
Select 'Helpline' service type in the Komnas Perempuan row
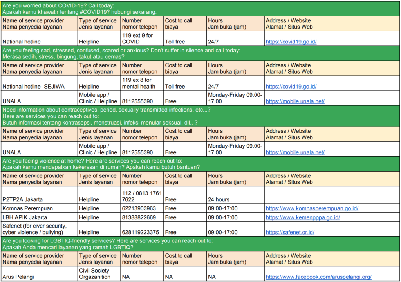[x=99, y=208]
